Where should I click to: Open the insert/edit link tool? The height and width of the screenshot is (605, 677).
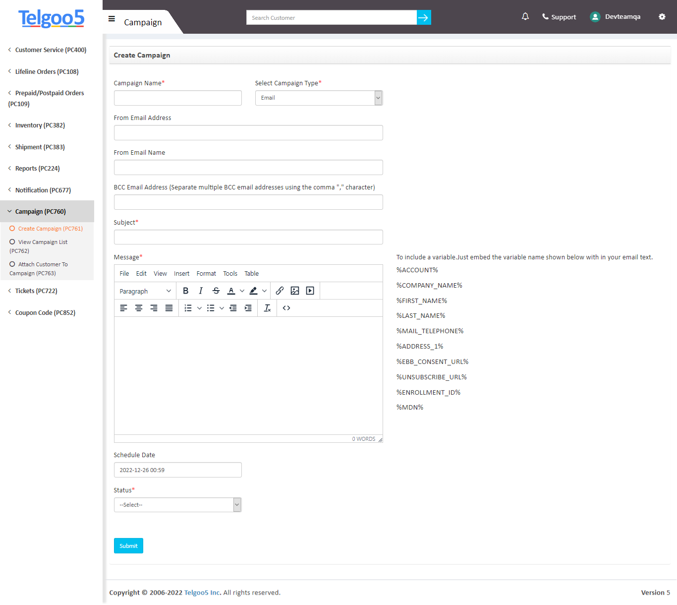click(x=280, y=291)
